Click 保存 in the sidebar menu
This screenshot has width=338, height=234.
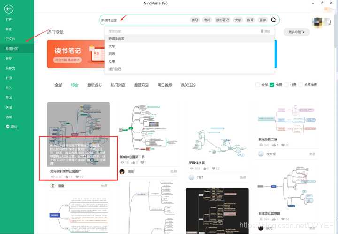pyautogui.click(x=9, y=58)
